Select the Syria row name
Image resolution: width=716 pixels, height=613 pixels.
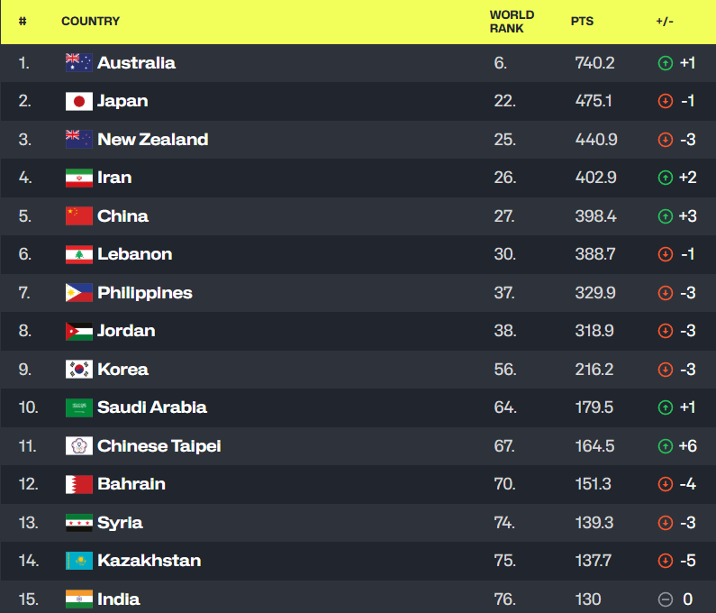[x=120, y=523]
